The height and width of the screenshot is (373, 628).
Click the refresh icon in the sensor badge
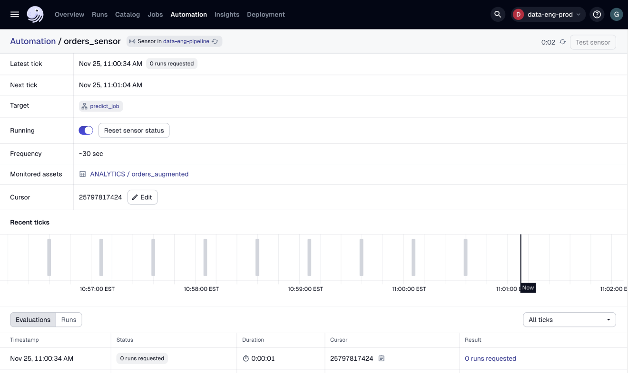coord(215,41)
